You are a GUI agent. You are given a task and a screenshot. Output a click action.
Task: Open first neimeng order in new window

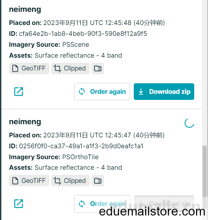pos(19,92)
